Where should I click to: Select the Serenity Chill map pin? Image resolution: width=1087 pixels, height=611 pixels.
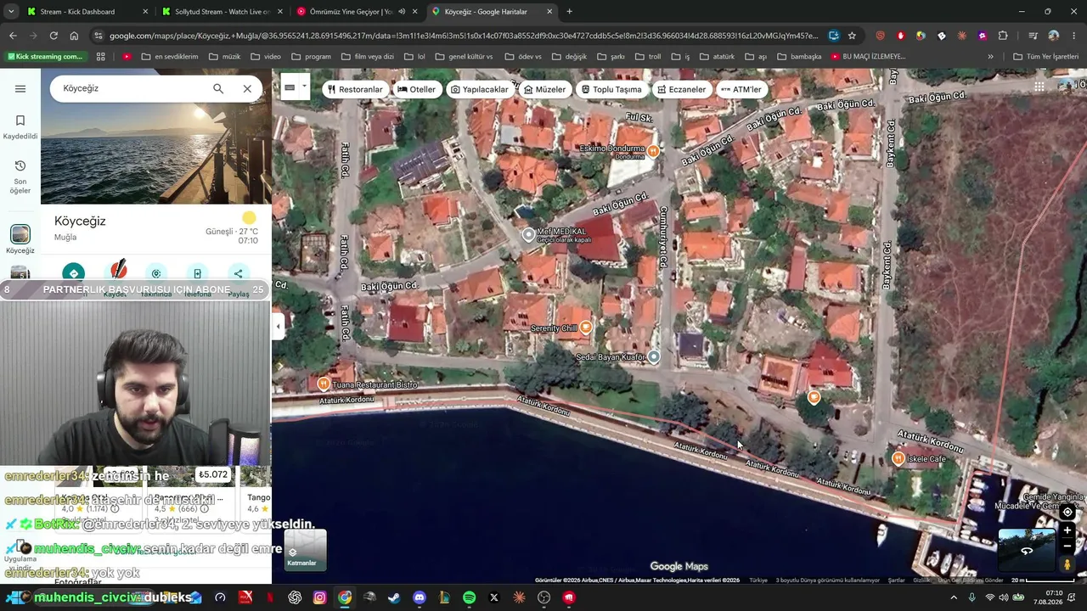pyautogui.click(x=585, y=327)
